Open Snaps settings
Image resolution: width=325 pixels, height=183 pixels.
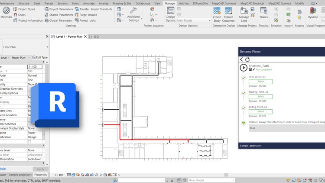(x=19, y=15)
